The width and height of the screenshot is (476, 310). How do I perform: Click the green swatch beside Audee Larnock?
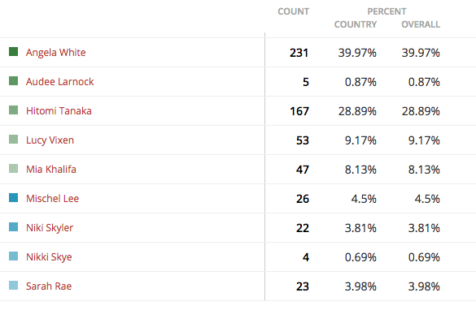(x=13, y=81)
